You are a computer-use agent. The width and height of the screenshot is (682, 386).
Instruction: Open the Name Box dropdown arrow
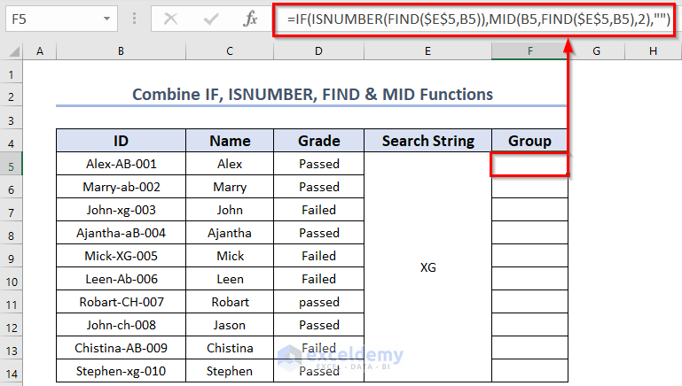click(x=107, y=18)
